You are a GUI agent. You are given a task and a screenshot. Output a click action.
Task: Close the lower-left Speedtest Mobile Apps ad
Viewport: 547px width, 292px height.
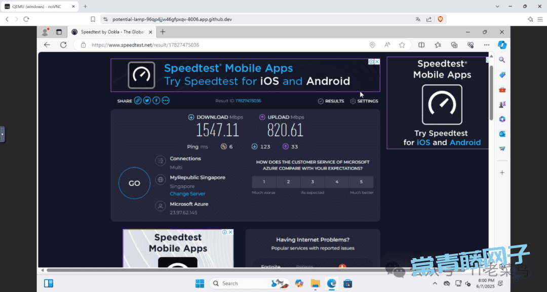coord(230,232)
